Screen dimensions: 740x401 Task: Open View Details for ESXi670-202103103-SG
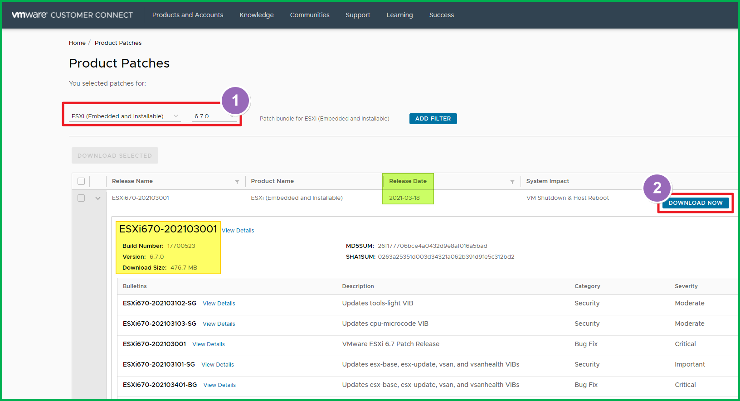point(219,324)
